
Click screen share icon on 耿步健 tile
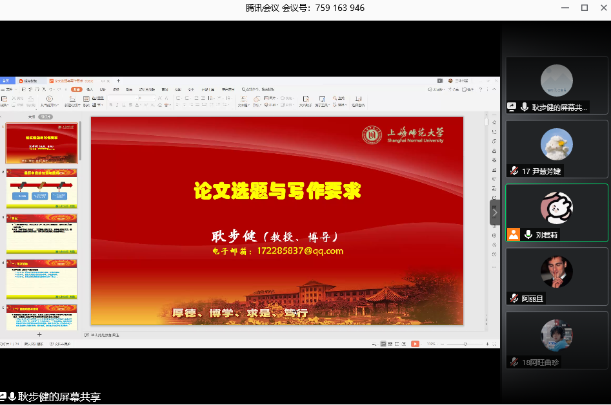pos(512,107)
